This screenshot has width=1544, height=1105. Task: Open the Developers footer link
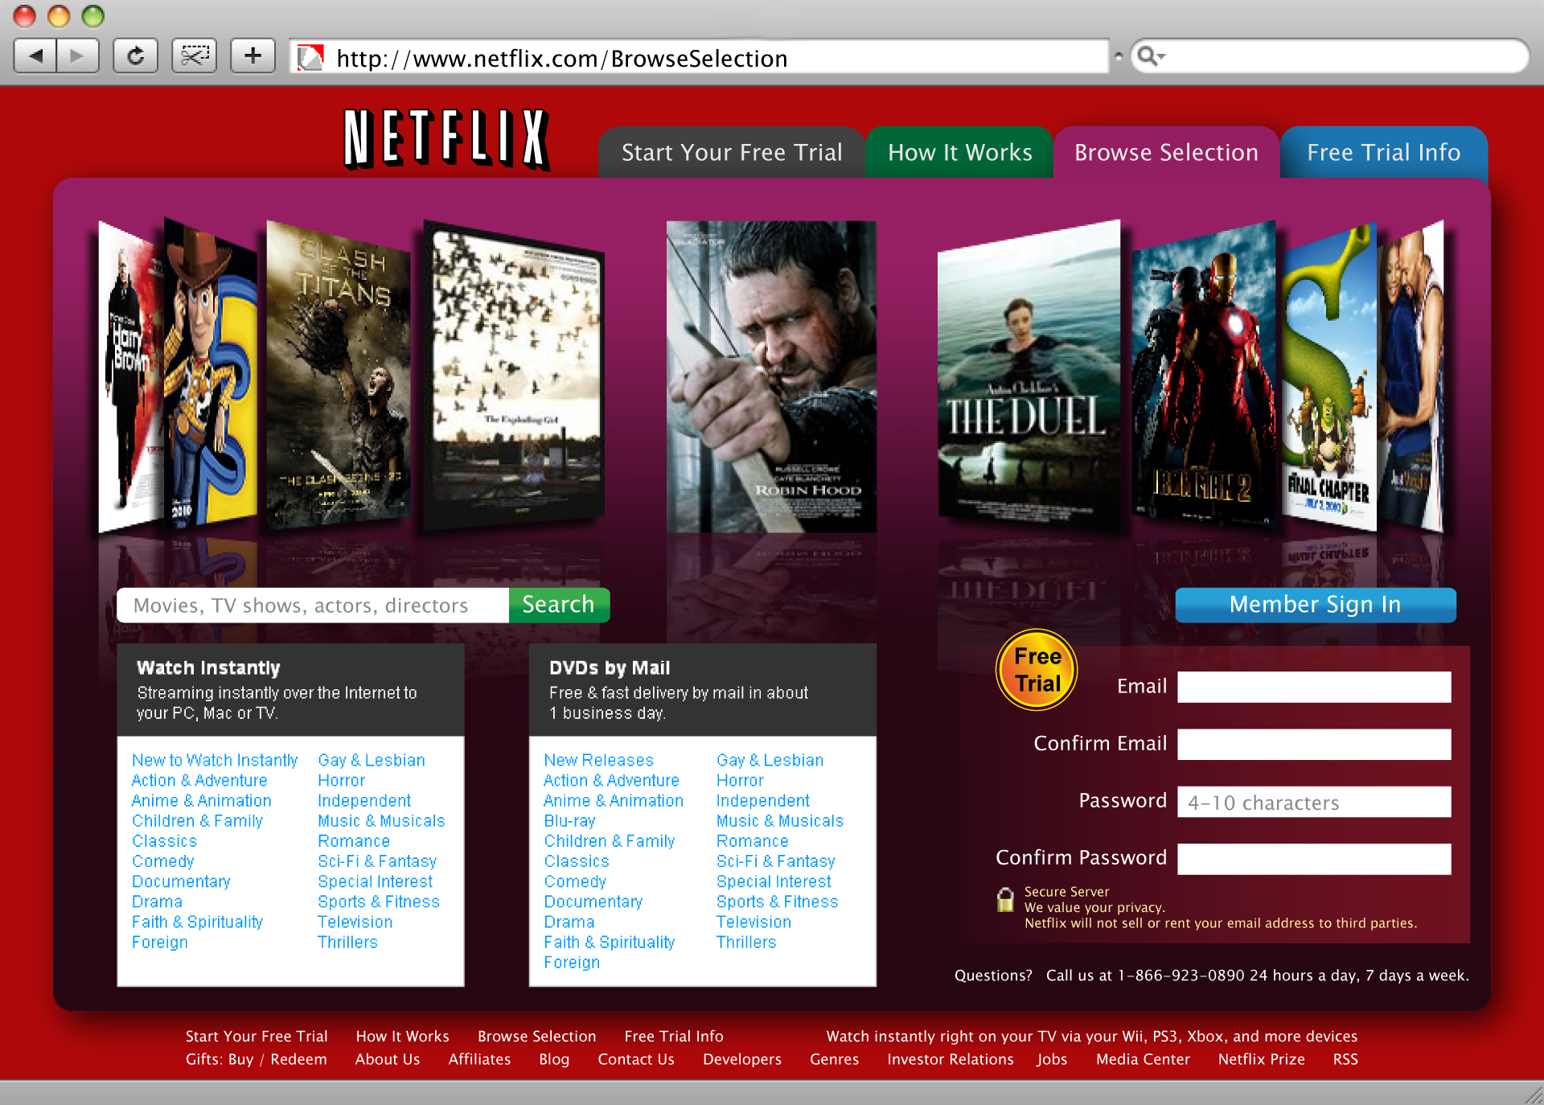point(742,1059)
